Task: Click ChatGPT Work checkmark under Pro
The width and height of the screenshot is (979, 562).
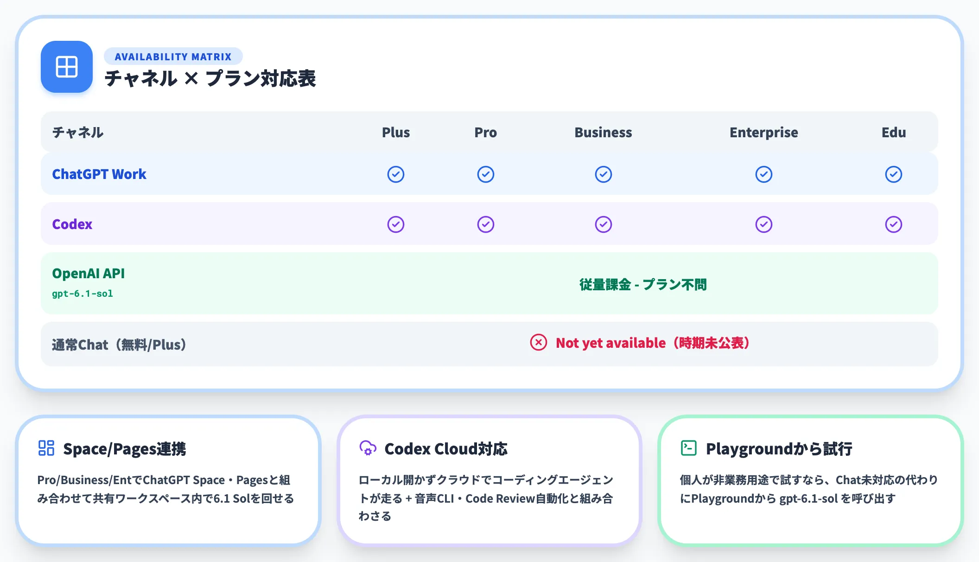Action: pyautogui.click(x=486, y=174)
